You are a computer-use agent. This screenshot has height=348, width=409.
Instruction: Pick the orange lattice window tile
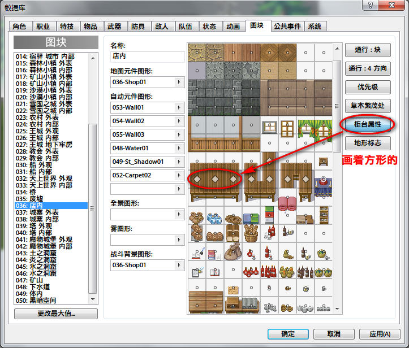287,129
